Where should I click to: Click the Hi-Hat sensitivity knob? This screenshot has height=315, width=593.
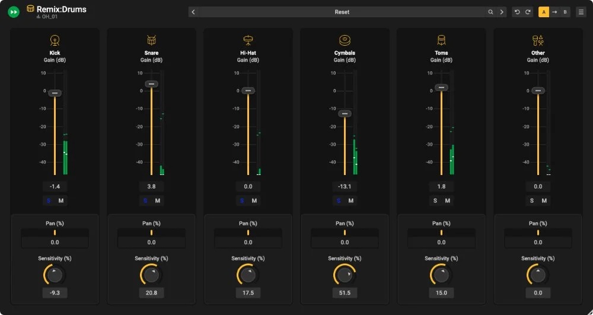point(248,275)
